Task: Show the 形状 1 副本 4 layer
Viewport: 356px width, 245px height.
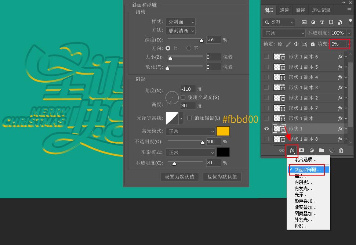Action: [266, 77]
